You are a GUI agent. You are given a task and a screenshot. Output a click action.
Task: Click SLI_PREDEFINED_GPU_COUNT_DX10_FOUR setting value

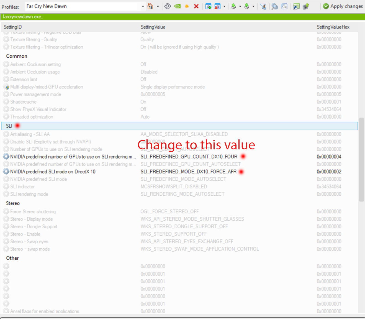[x=189, y=157]
